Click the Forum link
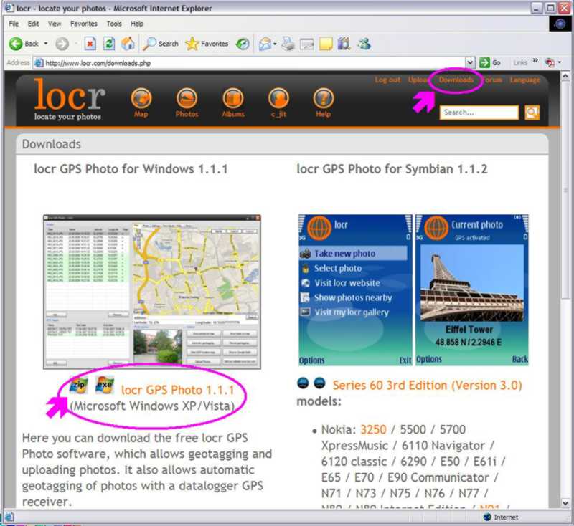This screenshot has height=526, width=574. click(492, 80)
